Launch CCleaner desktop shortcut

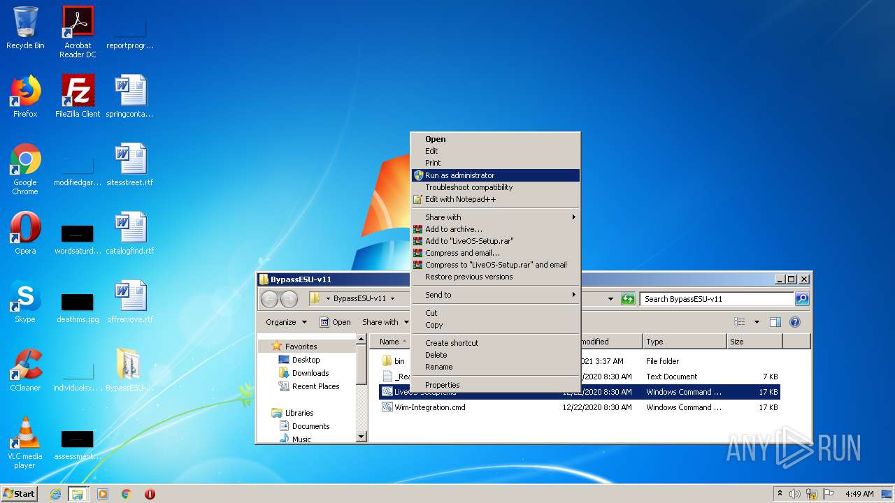pyautogui.click(x=25, y=370)
